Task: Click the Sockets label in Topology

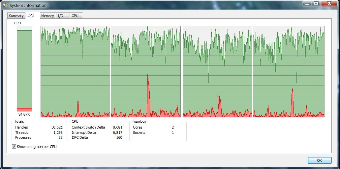Action: click(x=139, y=133)
